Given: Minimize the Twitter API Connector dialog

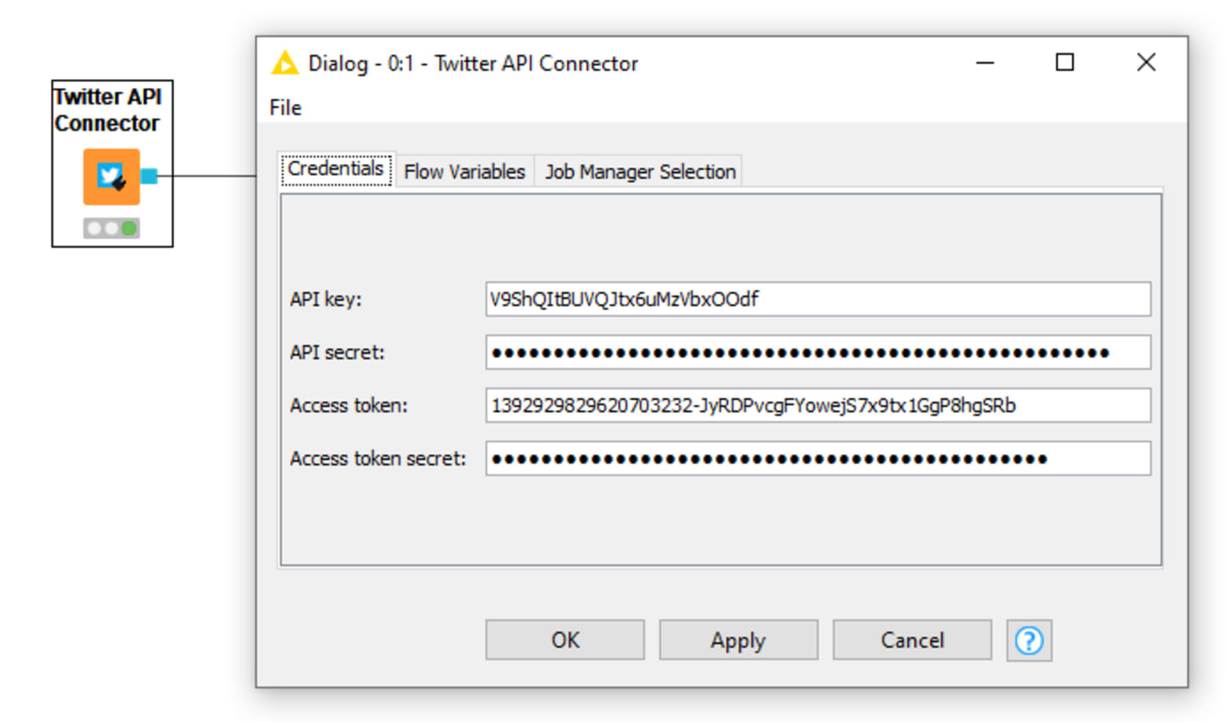Looking at the screenshot, I should click(985, 62).
